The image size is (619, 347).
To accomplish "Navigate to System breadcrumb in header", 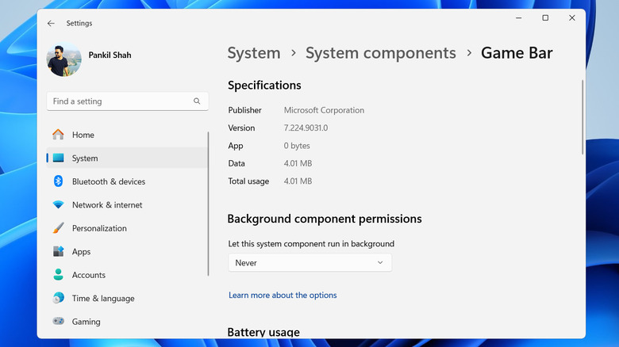I will 254,53.
